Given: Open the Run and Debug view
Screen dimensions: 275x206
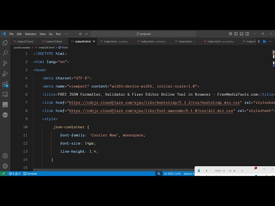Looking at the screenshot, I should pos(5,74).
